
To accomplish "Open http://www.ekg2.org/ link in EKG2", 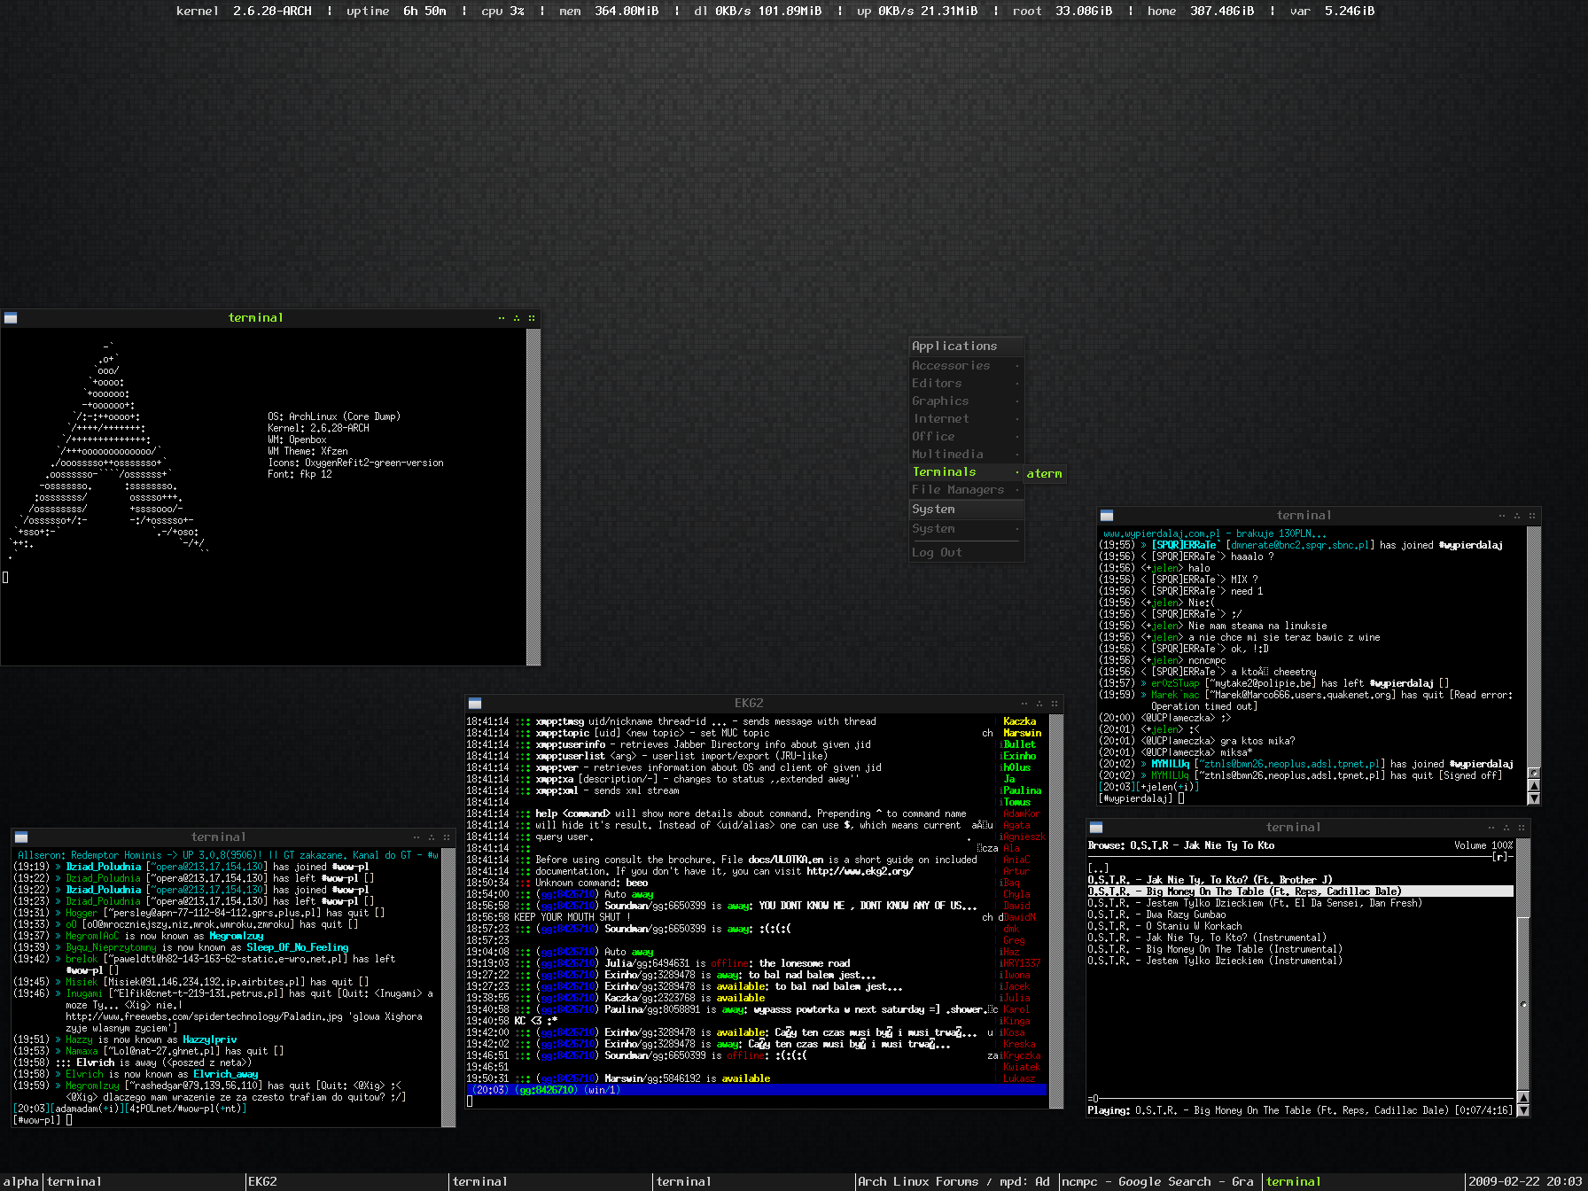I will pos(860,871).
